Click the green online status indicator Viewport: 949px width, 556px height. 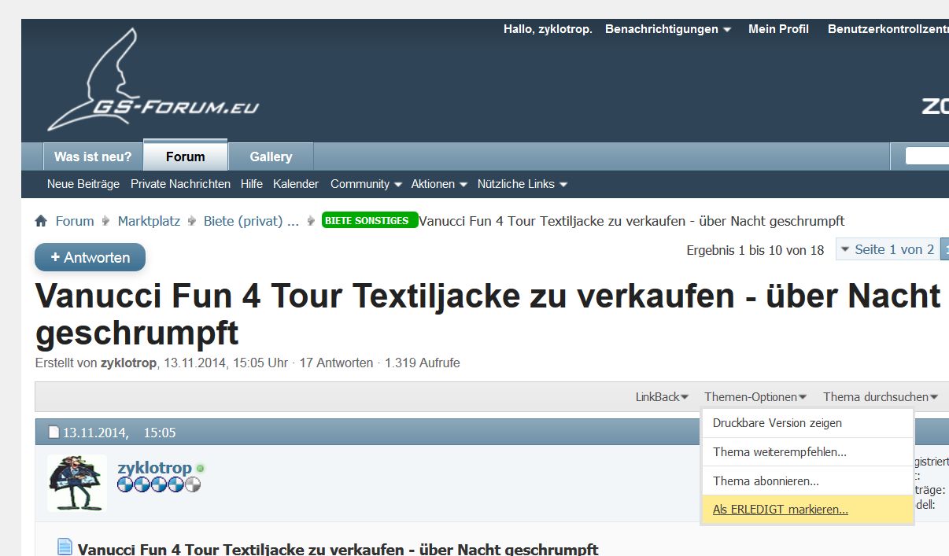pyautogui.click(x=201, y=469)
